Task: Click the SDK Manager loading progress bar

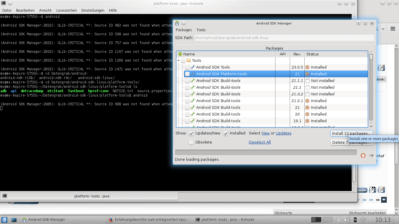Action: (x=266, y=152)
